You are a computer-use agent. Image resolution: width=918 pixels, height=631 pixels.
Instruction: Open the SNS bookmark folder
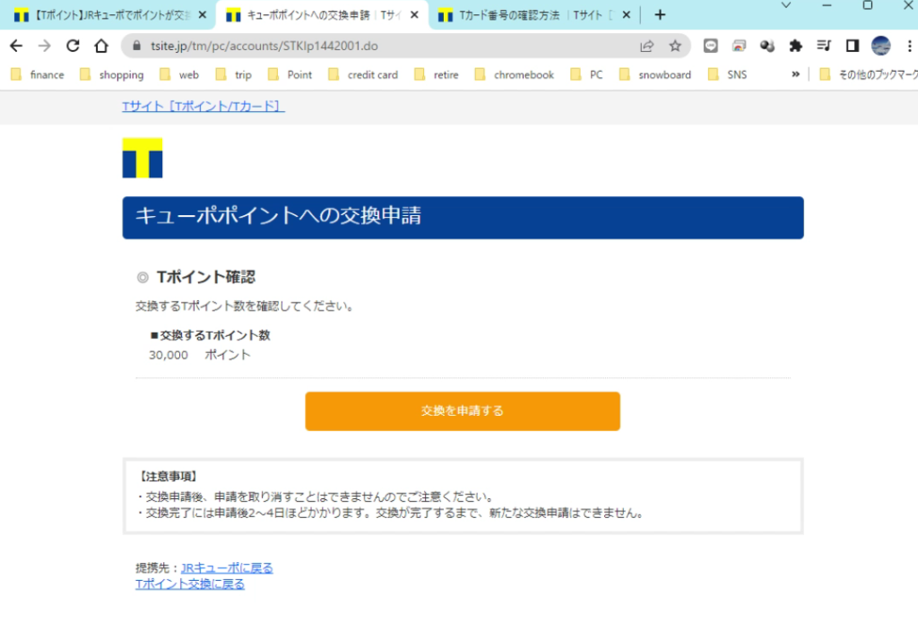pyautogui.click(x=728, y=74)
